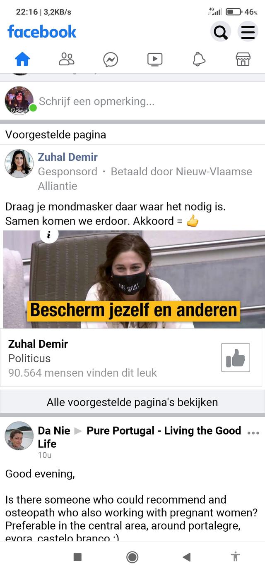Open Da Nie's profile picture
The width and height of the screenshot is (265, 573).
click(x=19, y=436)
